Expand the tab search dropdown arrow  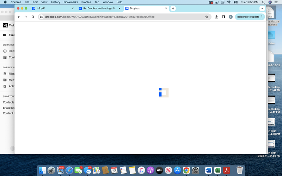tap(262, 8)
